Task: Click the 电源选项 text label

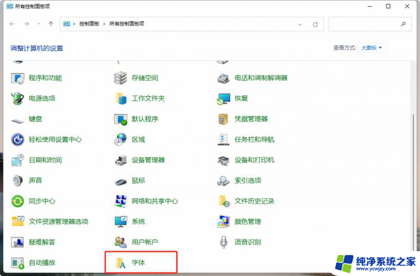Action: 42,99
